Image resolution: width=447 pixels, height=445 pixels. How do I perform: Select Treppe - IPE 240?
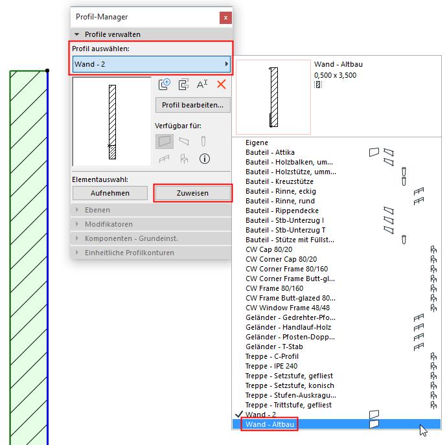click(336, 366)
